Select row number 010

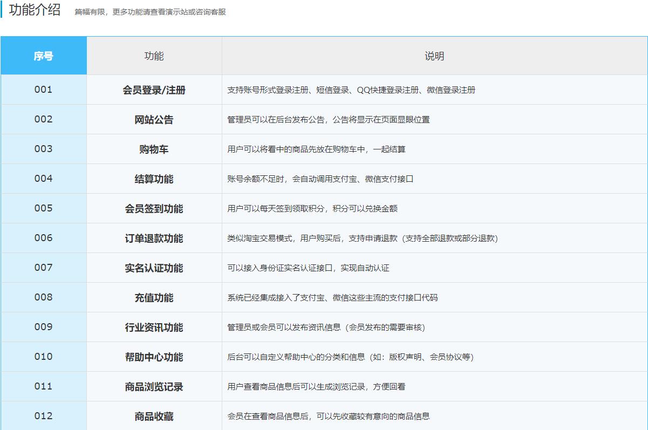coord(44,357)
